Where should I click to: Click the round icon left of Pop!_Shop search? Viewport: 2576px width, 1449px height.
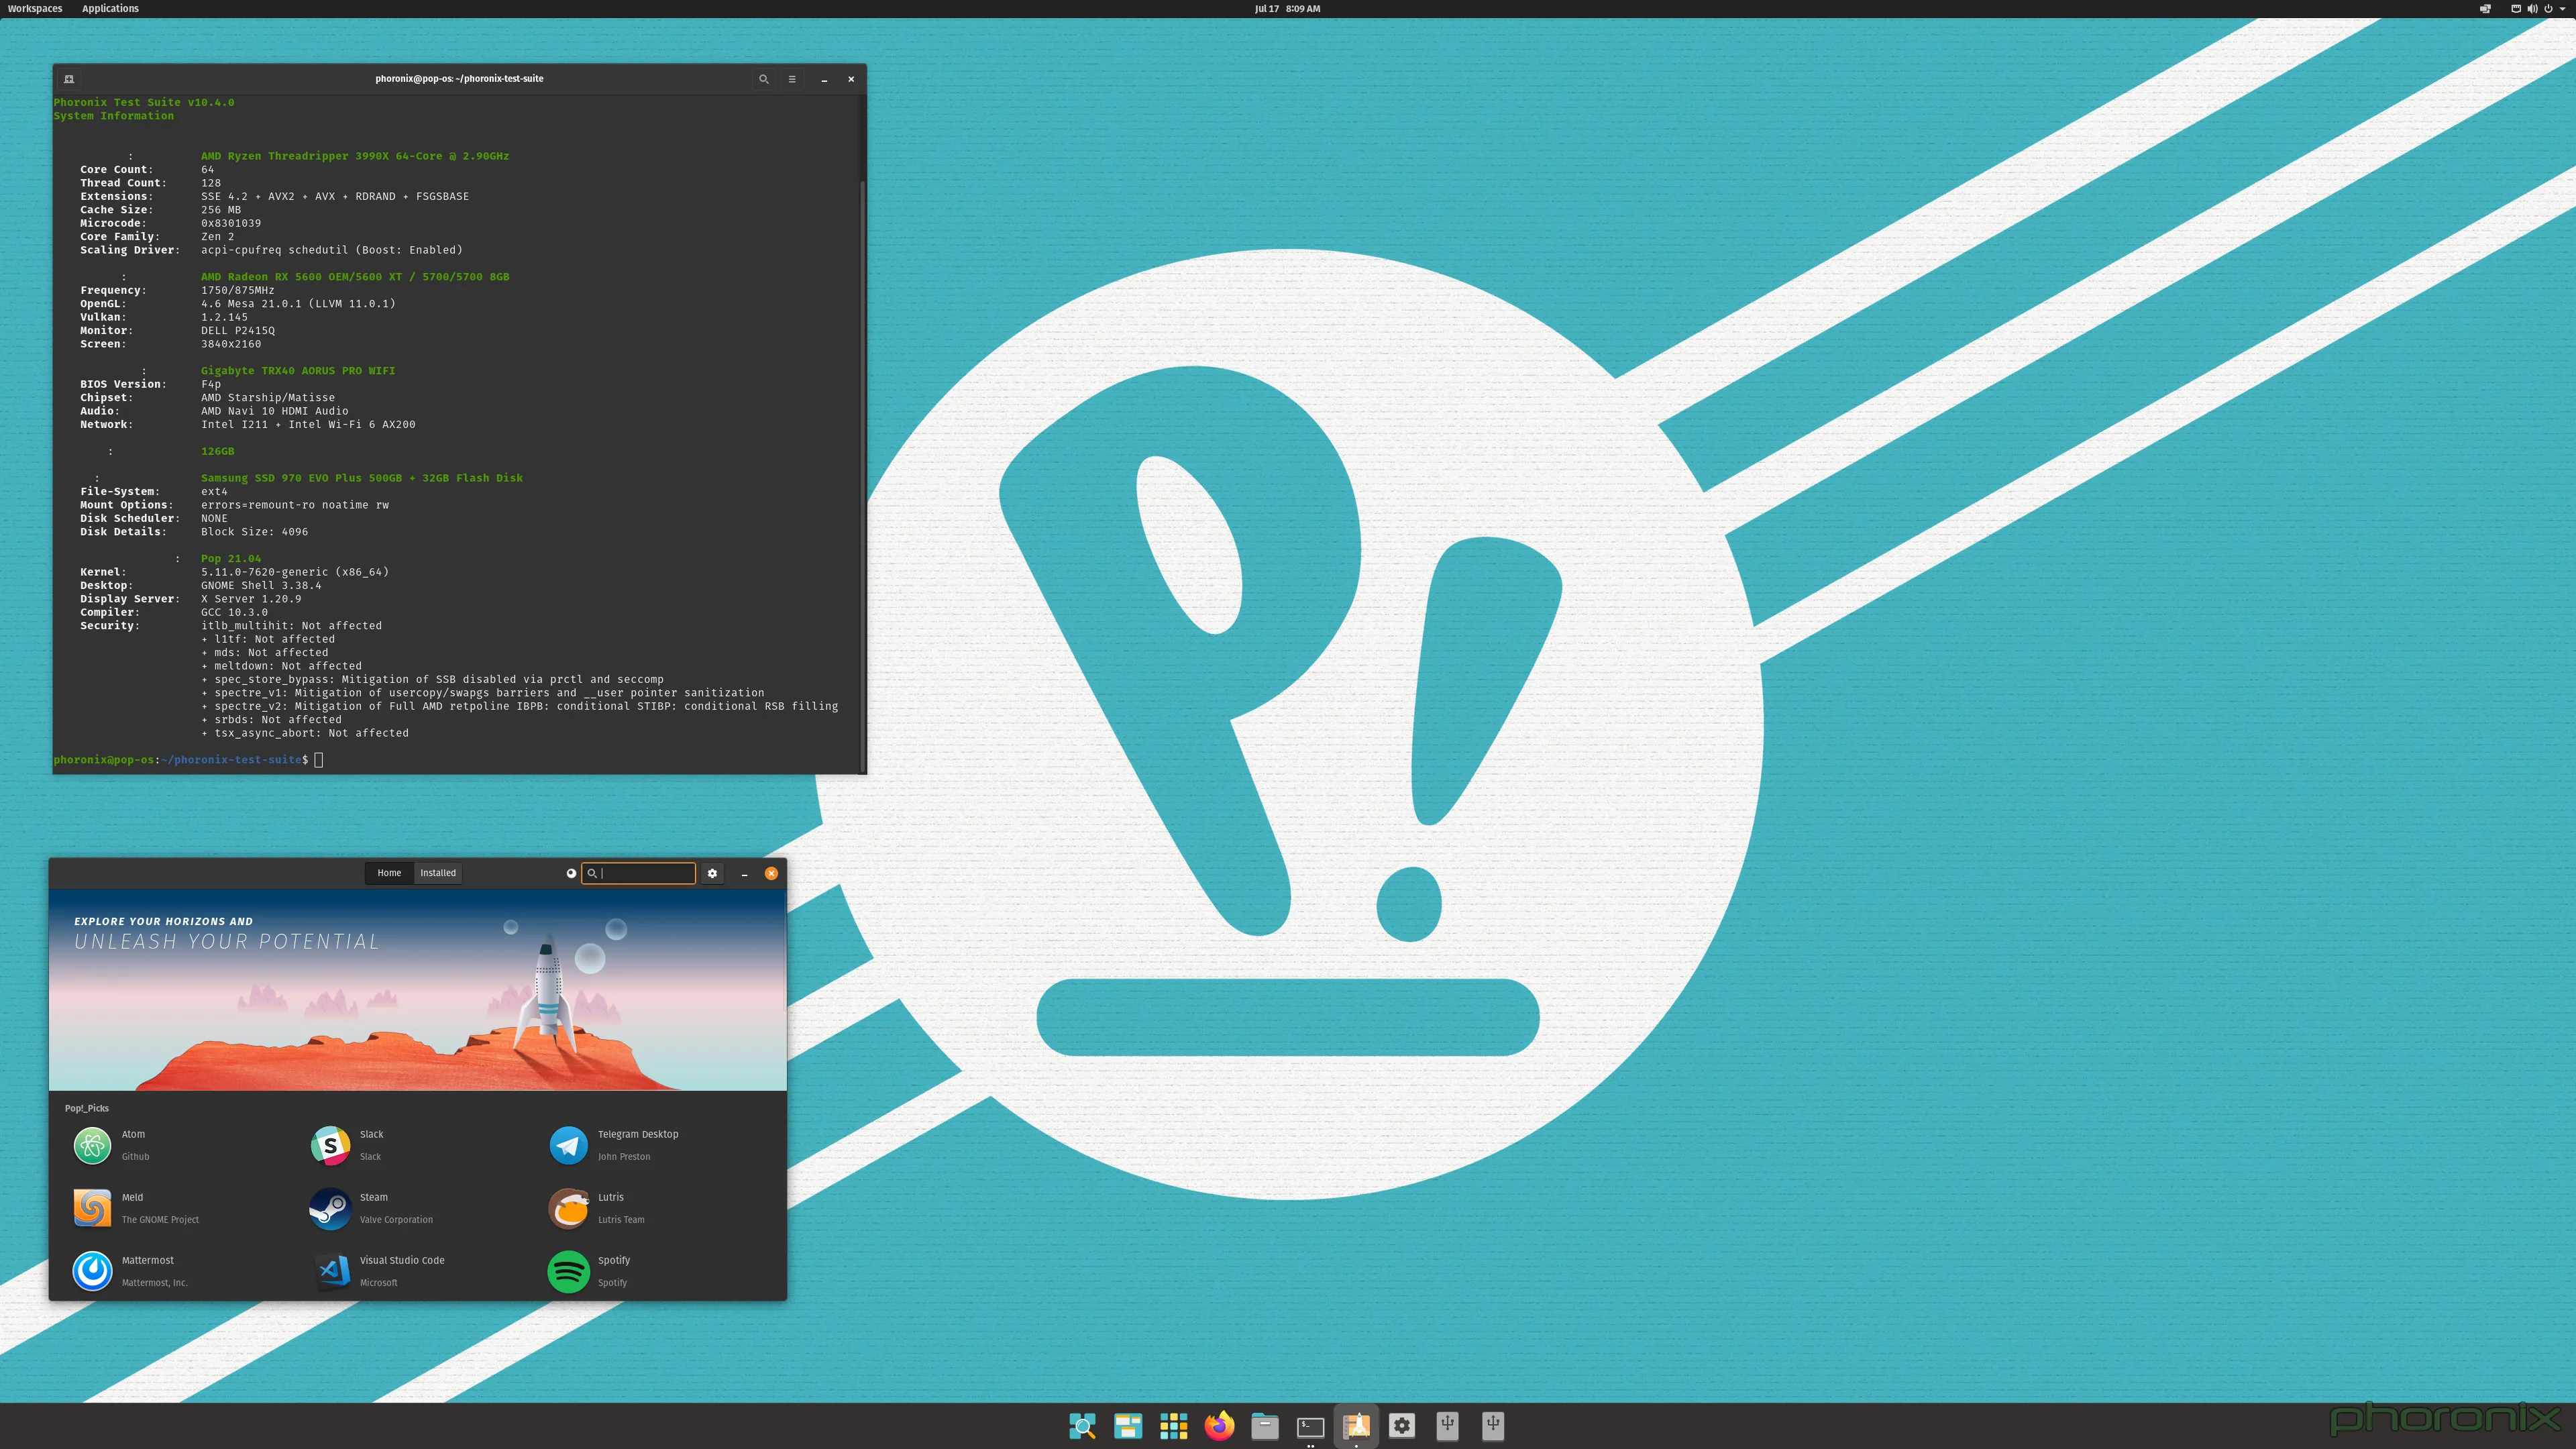[x=571, y=873]
